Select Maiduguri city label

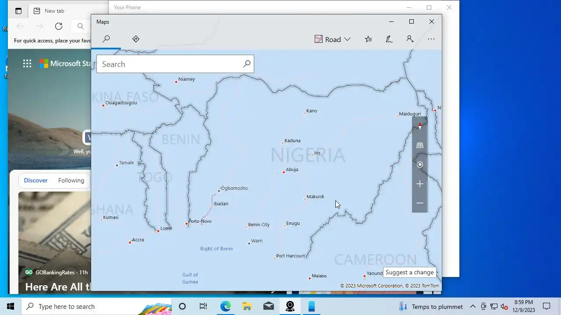[x=410, y=114]
